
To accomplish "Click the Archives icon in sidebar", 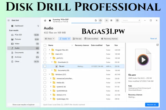I will (x=12, y=57).
